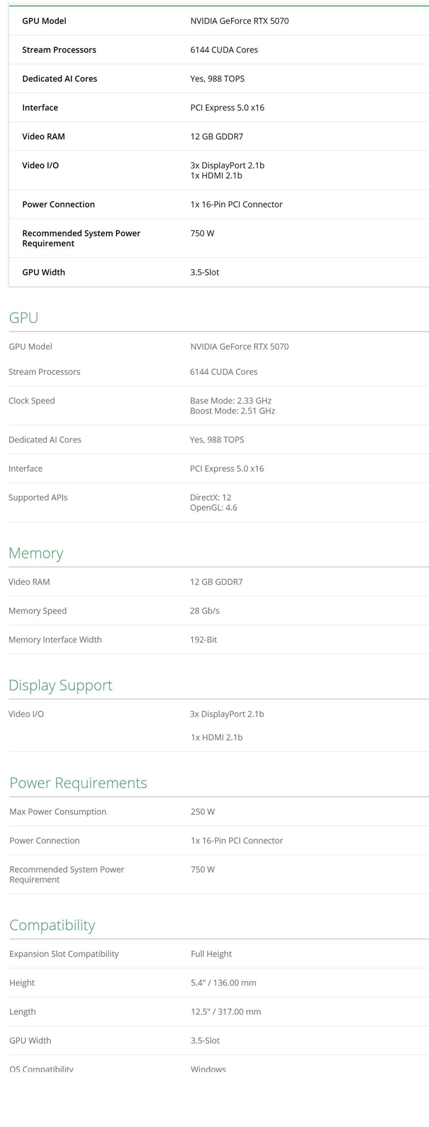Select the Clock Speed label
This screenshot has height=1127, width=429.
click(x=31, y=401)
